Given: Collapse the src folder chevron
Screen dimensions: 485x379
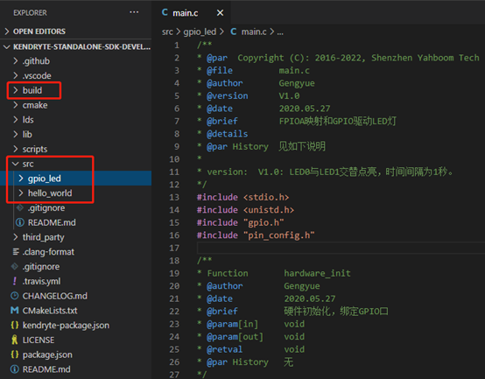Looking at the screenshot, I should [x=16, y=164].
